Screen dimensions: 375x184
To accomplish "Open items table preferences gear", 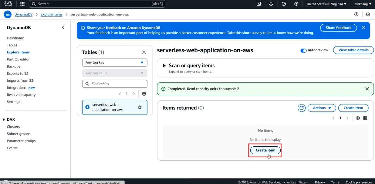I will (x=358, y=118).
